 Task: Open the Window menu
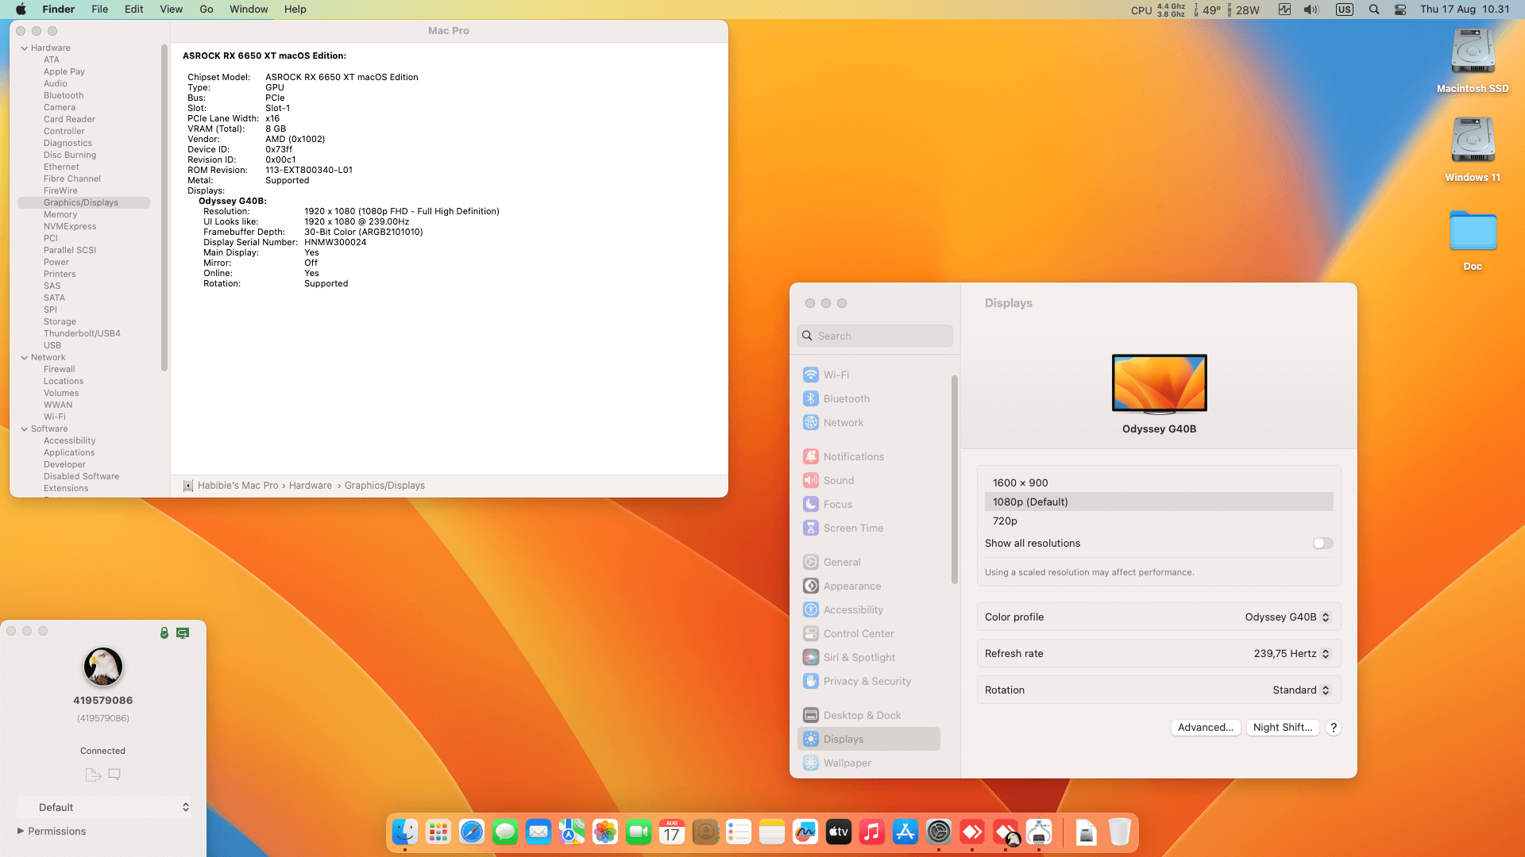pos(249,10)
